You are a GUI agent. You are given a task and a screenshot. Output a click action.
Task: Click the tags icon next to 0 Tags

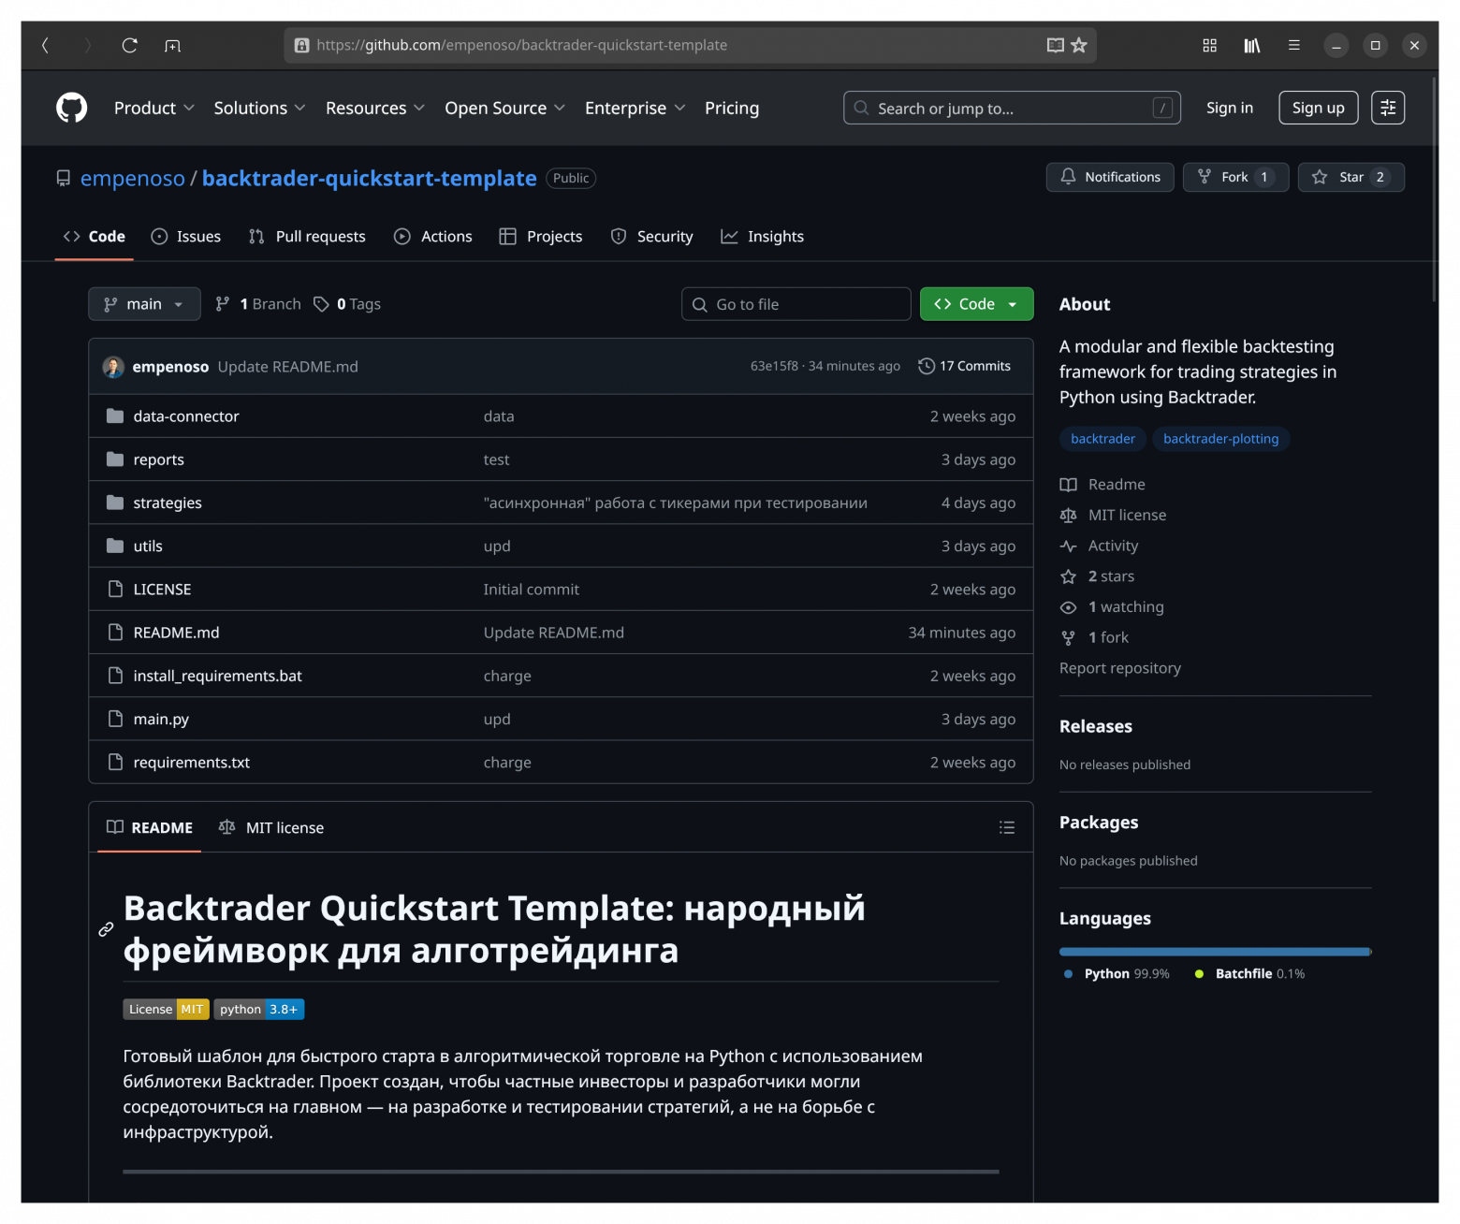pos(321,304)
